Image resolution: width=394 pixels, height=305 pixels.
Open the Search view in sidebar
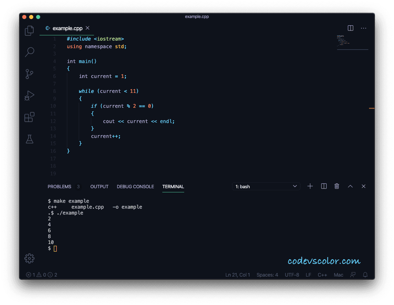point(29,52)
